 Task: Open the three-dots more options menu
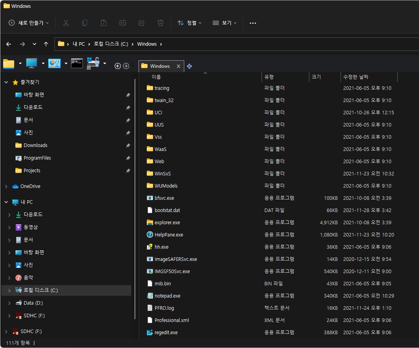pyautogui.click(x=253, y=23)
